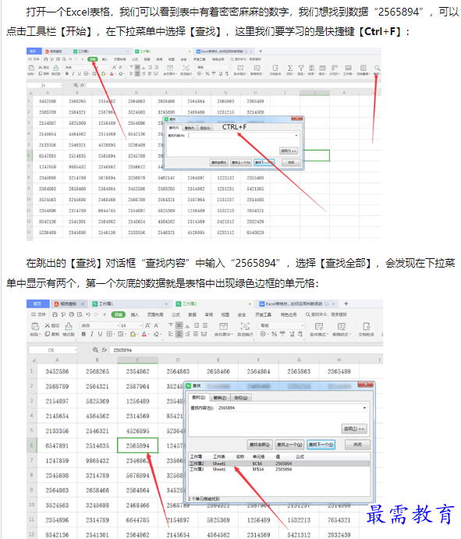Screen dimensions: 461x539
Task: Click the Wrap Text (自动换行) icon in the lower screenshot
Action: tap(245, 326)
